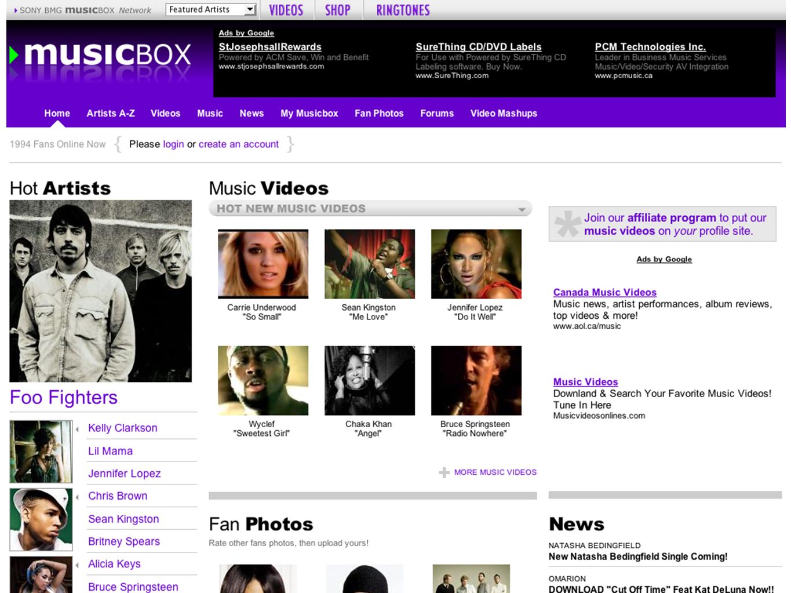Click the Ads by Google label in header
This screenshot has width=791, height=593.
(246, 33)
